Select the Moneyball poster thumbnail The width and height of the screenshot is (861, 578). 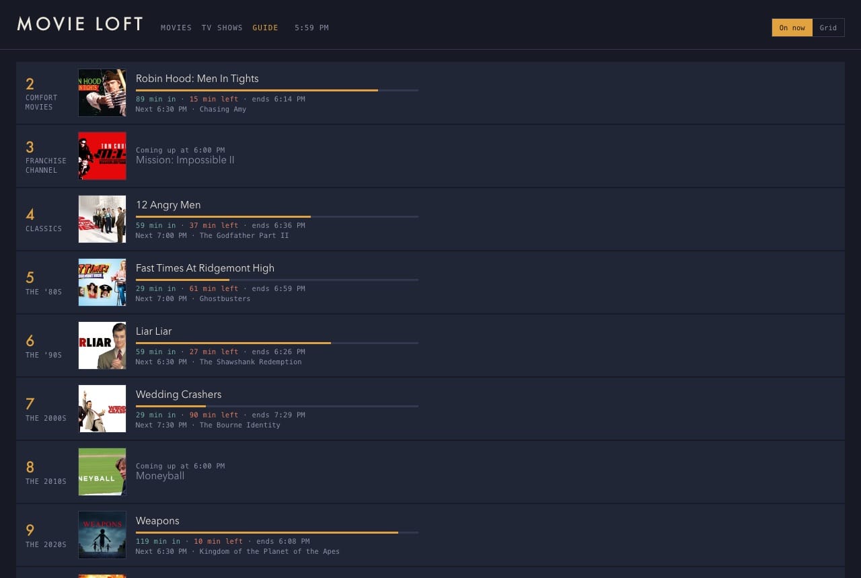pos(102,472)
